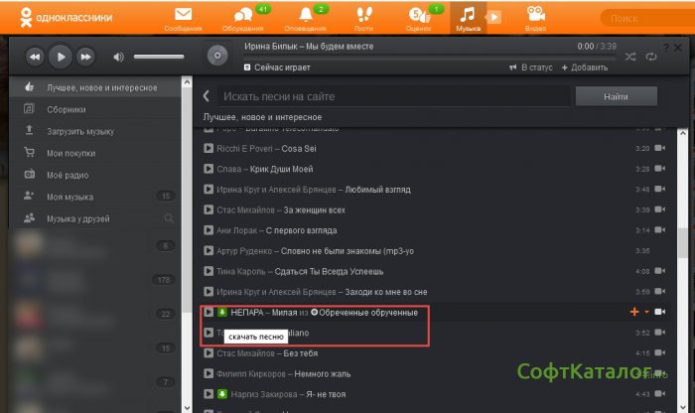695x413 pixels.
Task: Enable В статус for the current song
Action: click(533, 68)
